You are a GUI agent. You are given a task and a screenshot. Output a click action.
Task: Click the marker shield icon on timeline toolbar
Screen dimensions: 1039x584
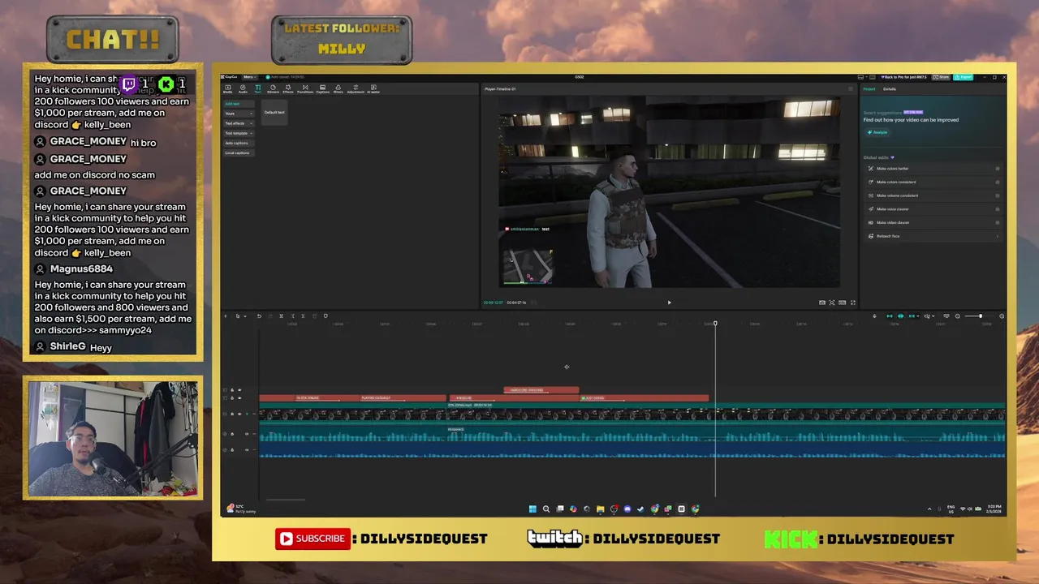(325, 316)
